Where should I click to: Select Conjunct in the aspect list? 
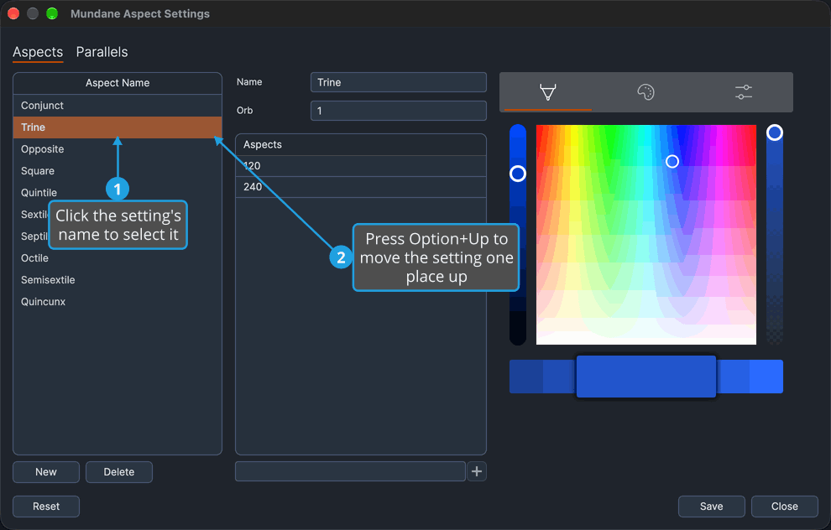(118, 106)
